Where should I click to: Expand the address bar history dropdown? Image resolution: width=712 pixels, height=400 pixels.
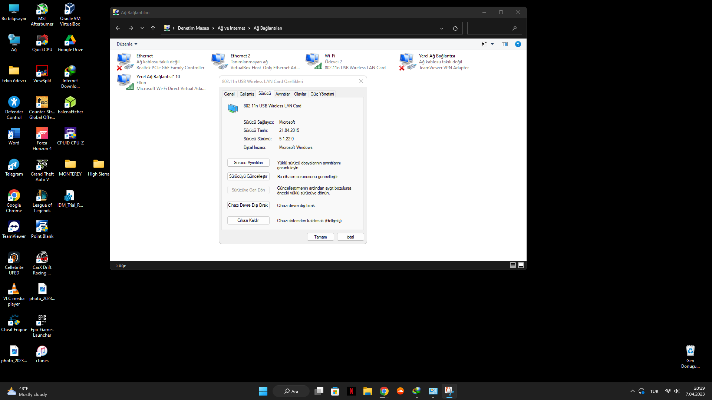(442, 28)
